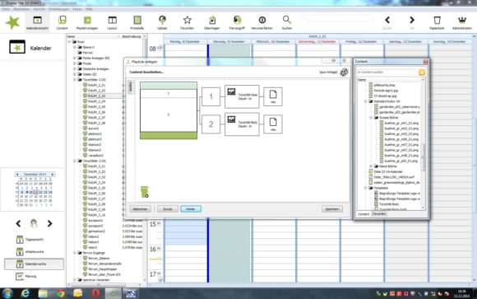
Task: Select RAUM_2_03 in the device tree
Action: pyautogui.click(x=97, y=96)
